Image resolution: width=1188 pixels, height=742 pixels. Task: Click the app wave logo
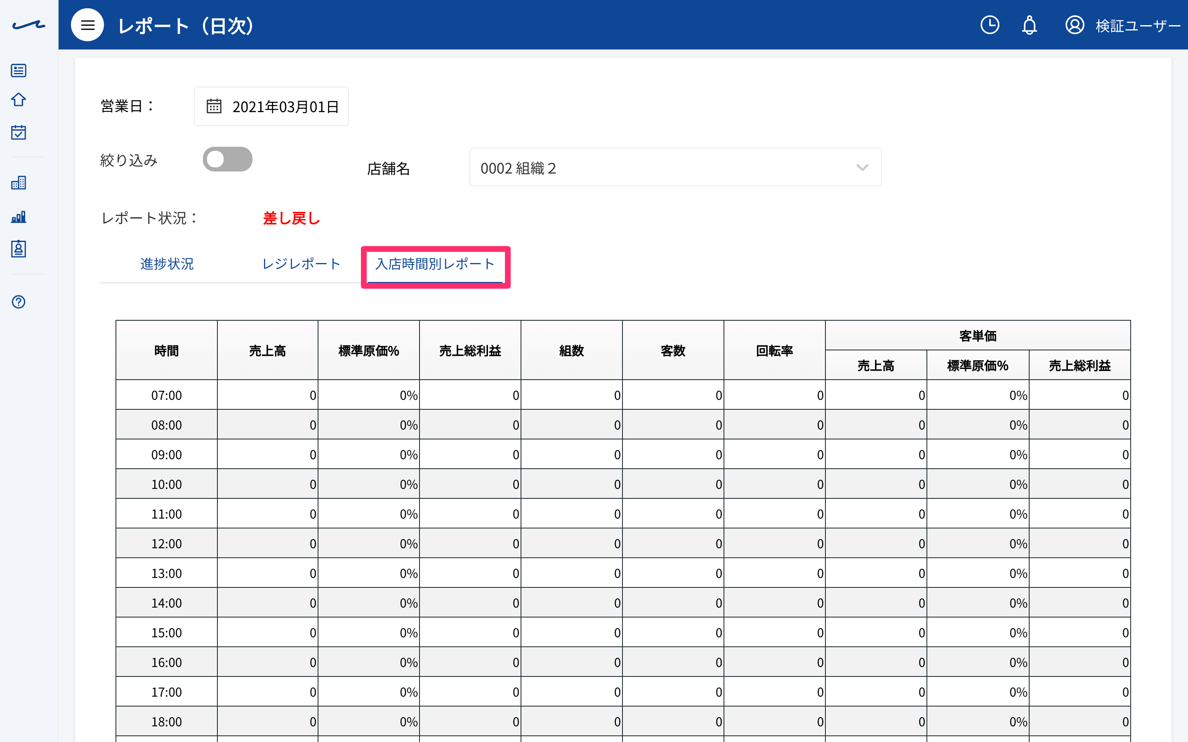coord(28,25)
